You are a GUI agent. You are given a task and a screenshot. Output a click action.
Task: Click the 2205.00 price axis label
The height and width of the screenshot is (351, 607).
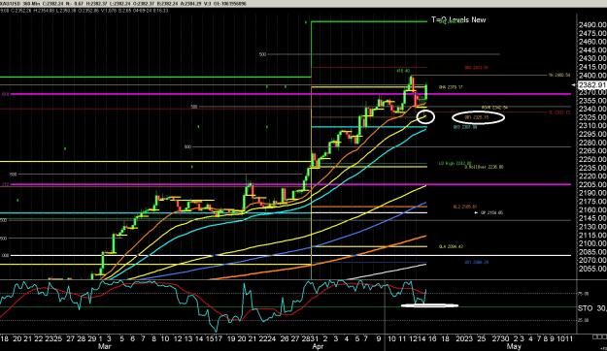pyautogui.click(x=592, y=184)
